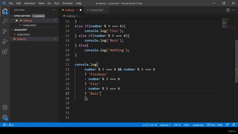The image size is (238, 134).
Task: Click index.js in the breadcrumb
Action: pyautogui.click(x=71, y=16)
